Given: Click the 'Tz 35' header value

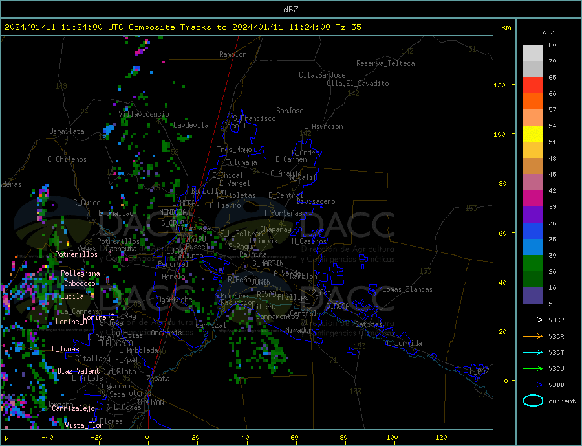Looking at the screenshot, I should pos(348,27).
